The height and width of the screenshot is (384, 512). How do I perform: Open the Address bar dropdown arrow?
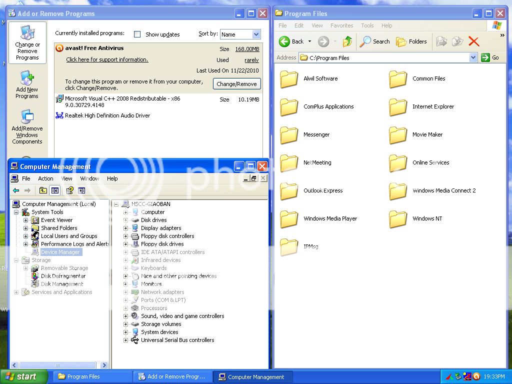pos(473,58)
